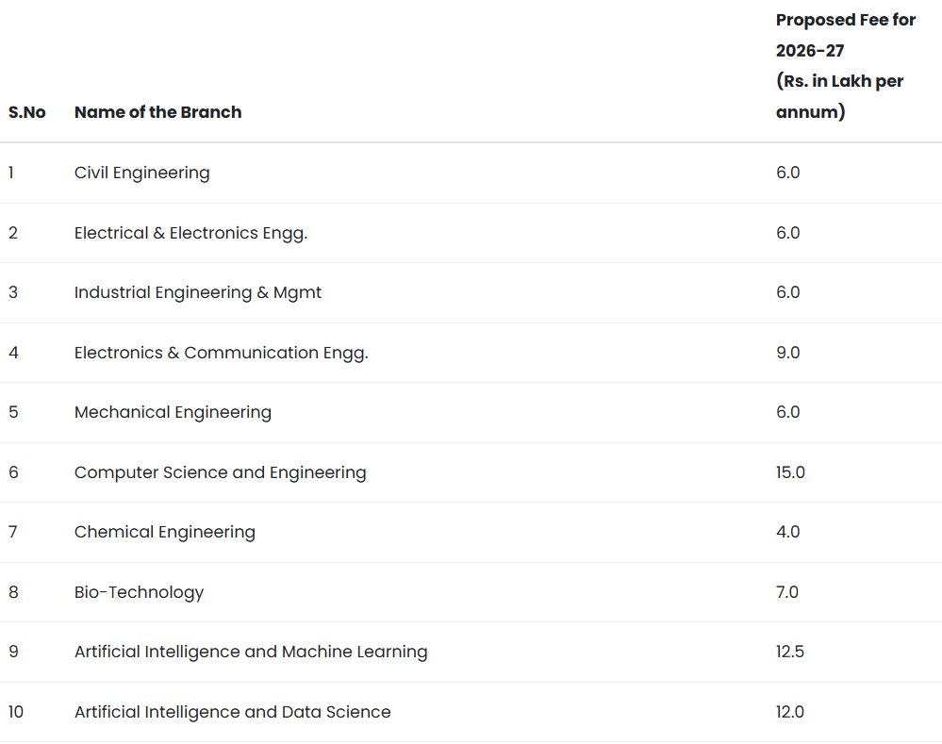942x744 pixels.
Task: Click the Name of the Branch header
Action: coord(157,112)
